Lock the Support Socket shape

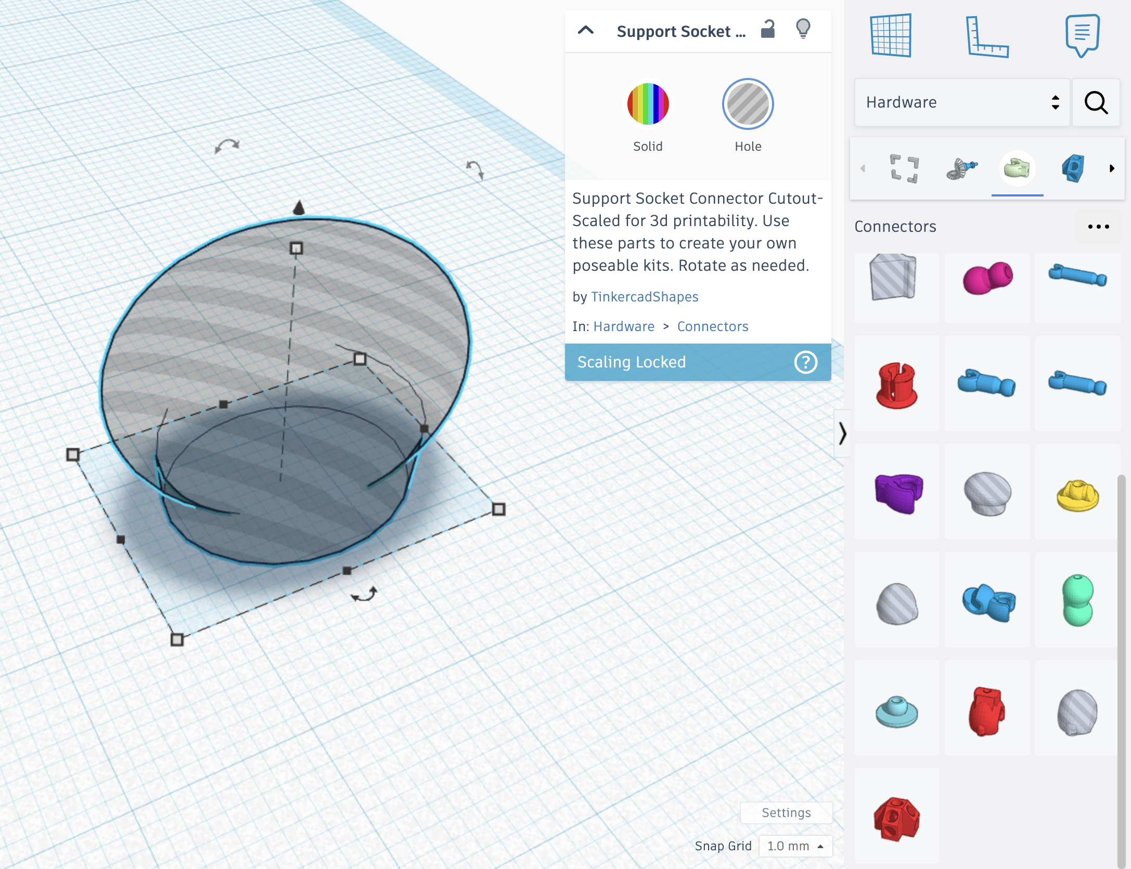(768, 30)
